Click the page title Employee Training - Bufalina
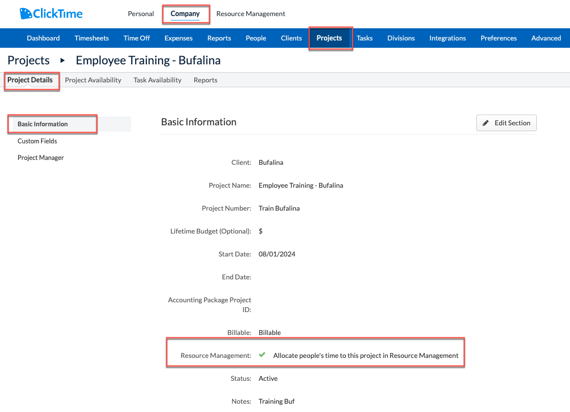 point(148,60)
